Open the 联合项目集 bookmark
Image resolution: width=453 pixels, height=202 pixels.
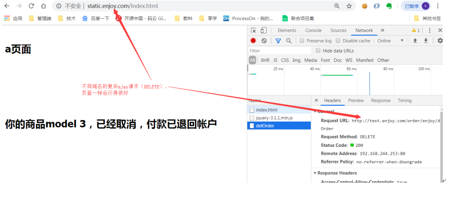pos(298,18)
